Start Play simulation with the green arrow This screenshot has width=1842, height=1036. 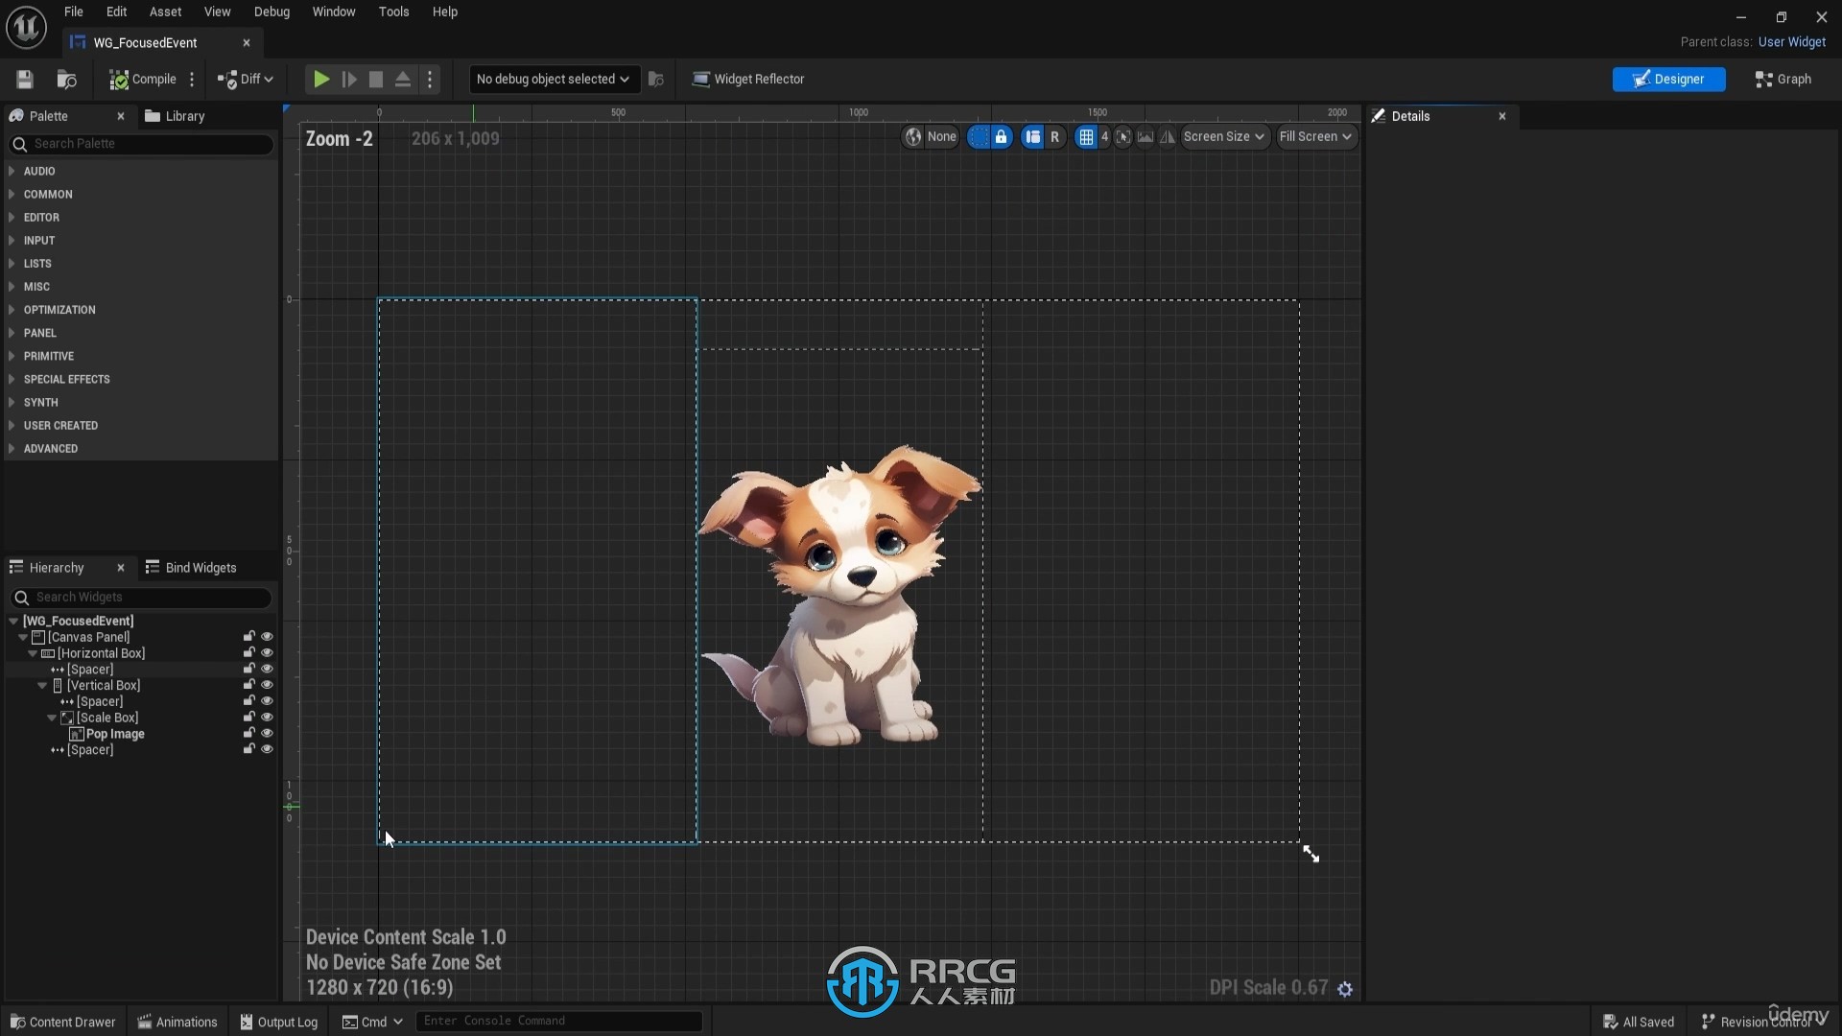coord(321,79)
